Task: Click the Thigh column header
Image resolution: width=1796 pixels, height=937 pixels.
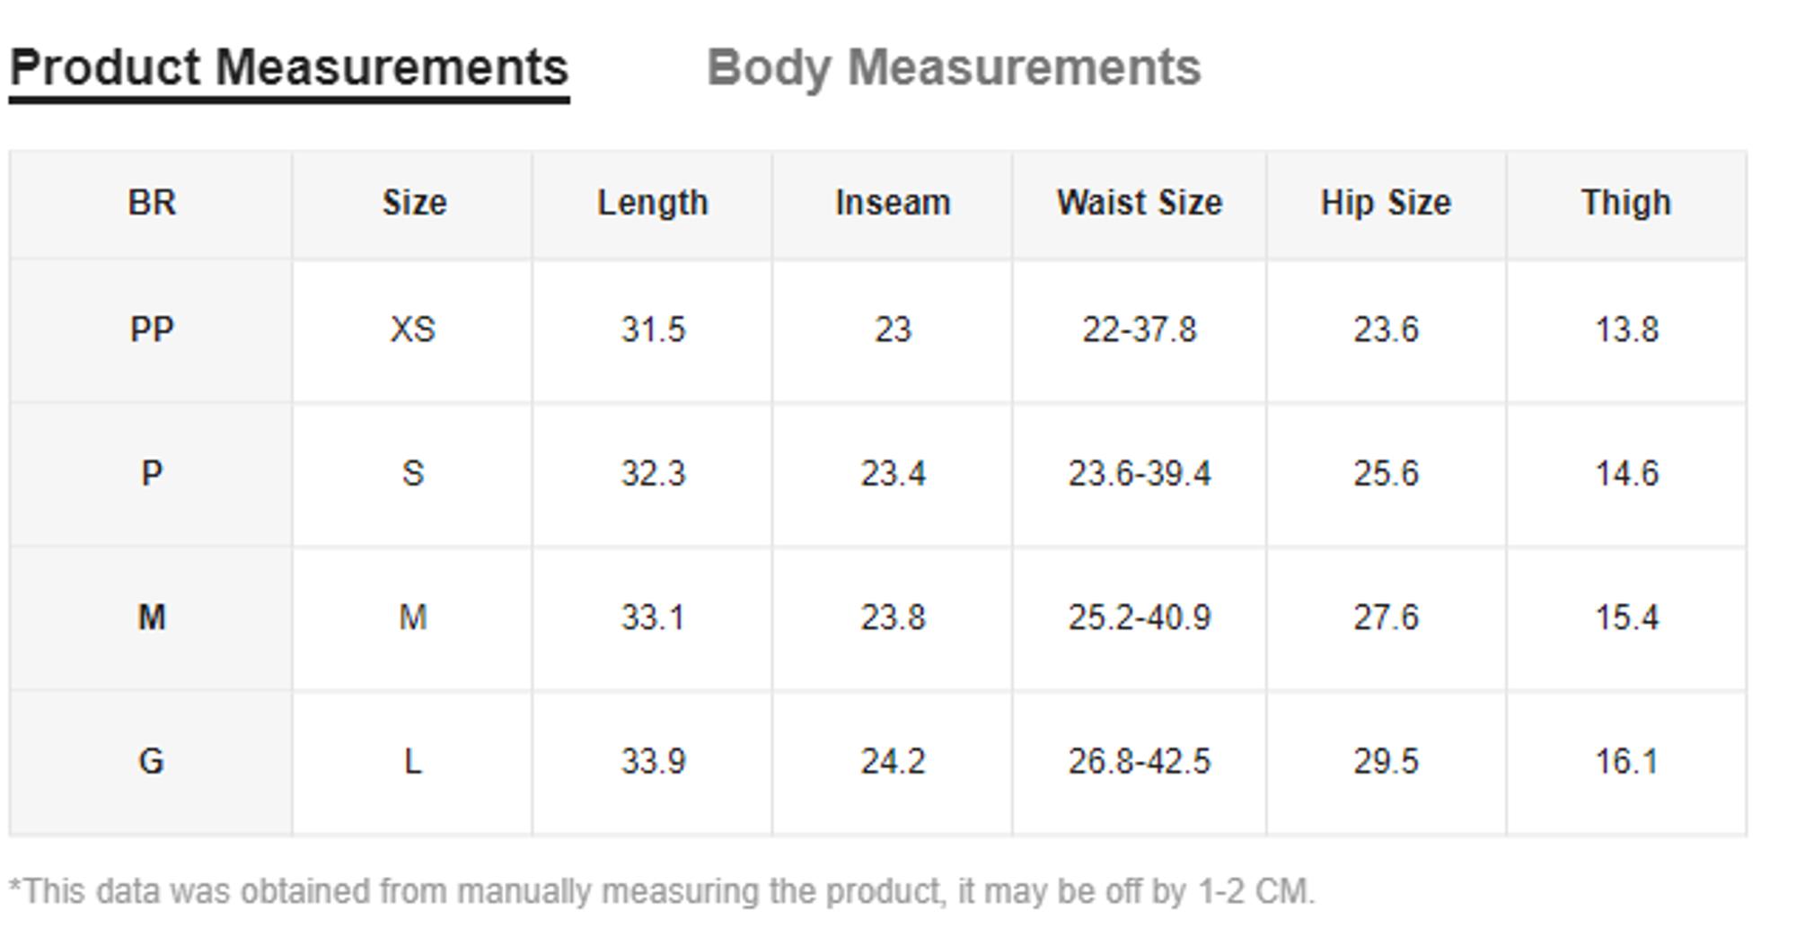Action: coord(1626,204)
